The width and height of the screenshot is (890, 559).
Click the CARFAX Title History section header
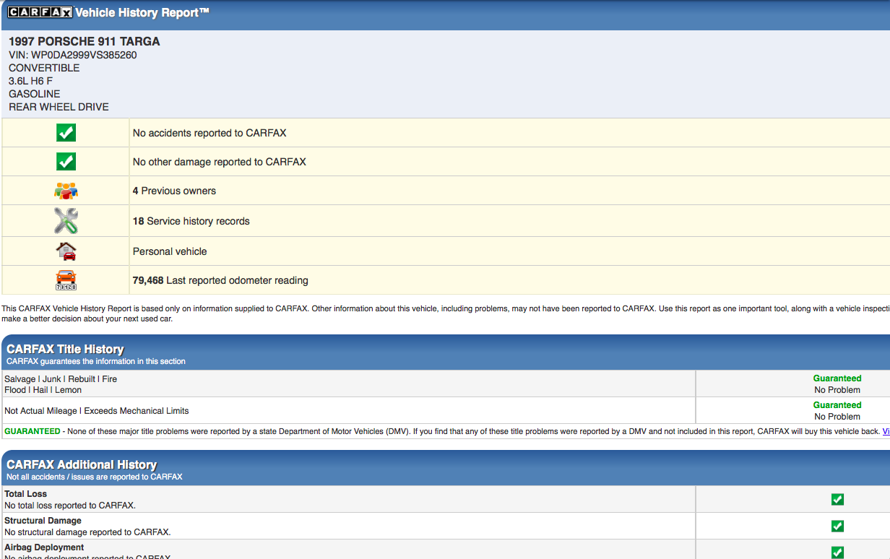pos(65,349)
